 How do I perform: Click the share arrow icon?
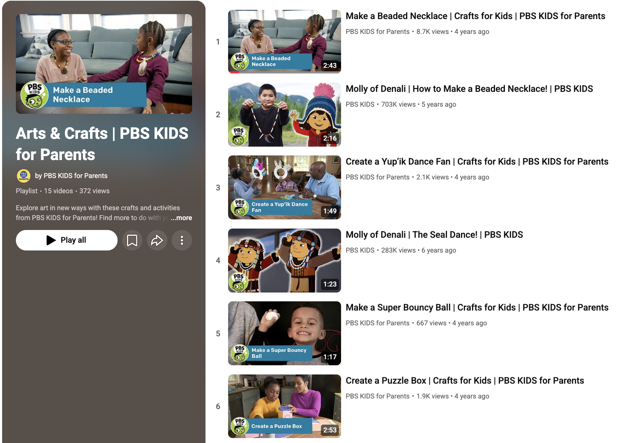(x=157, y=240)
